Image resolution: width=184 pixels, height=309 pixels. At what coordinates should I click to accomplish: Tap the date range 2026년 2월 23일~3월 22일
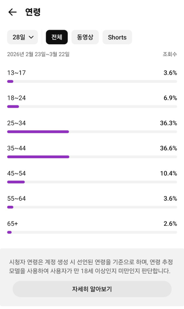[38, 54]
